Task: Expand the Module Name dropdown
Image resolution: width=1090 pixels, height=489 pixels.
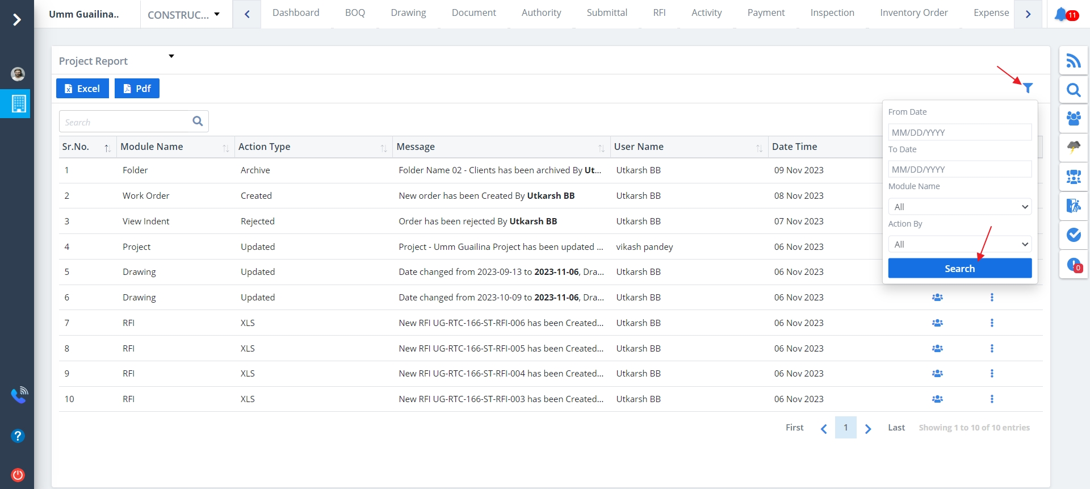Action: coord(959,207)
